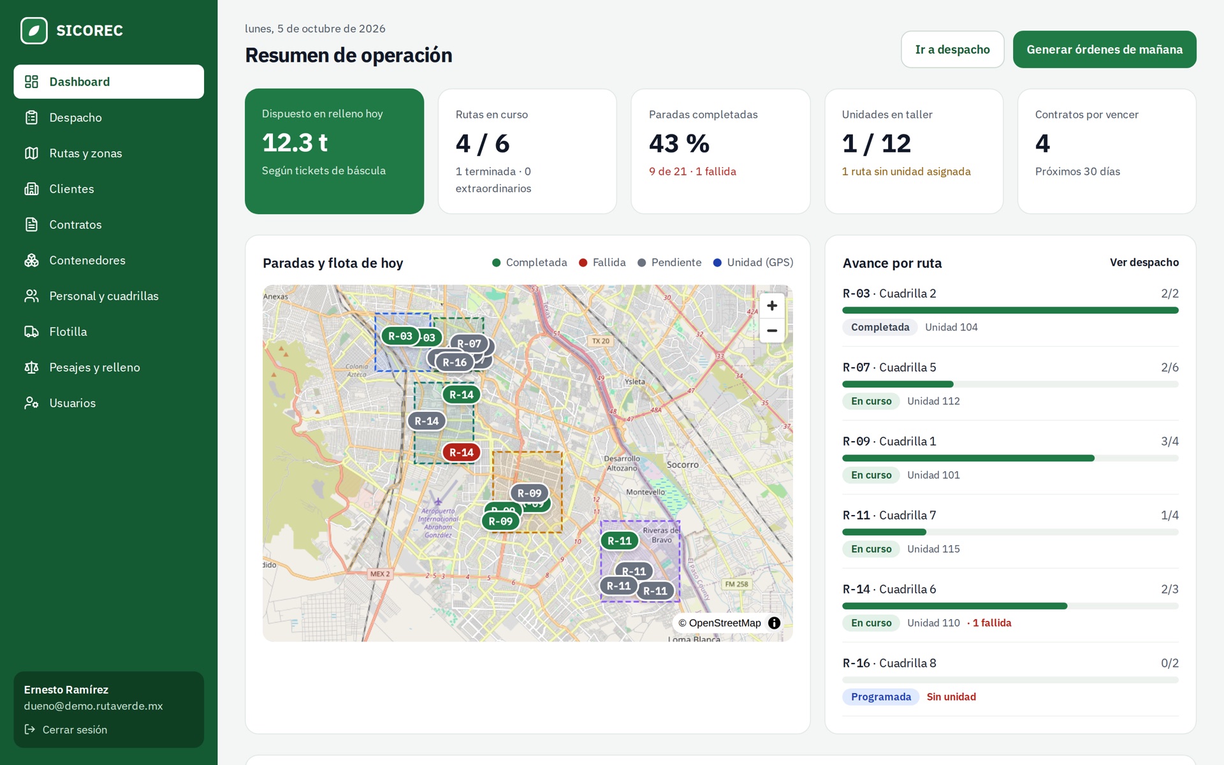Click the Cerrar sesión logout icon

(x=30, y=729)
